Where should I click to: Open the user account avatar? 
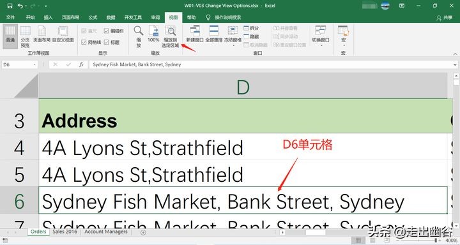[x=385, y=6]
